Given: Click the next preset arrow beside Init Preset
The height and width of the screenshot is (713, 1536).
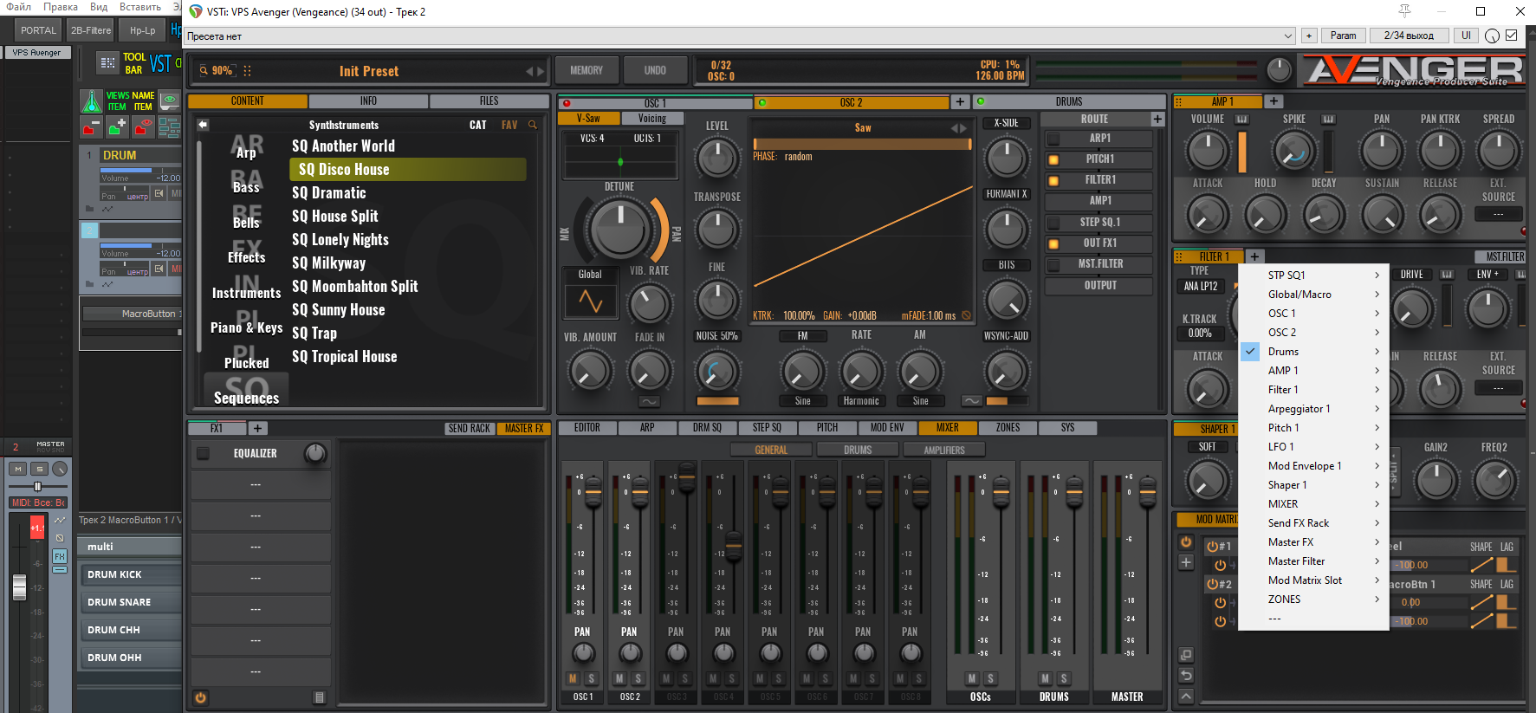Looking at the screenshot, I should coord(541,71).
